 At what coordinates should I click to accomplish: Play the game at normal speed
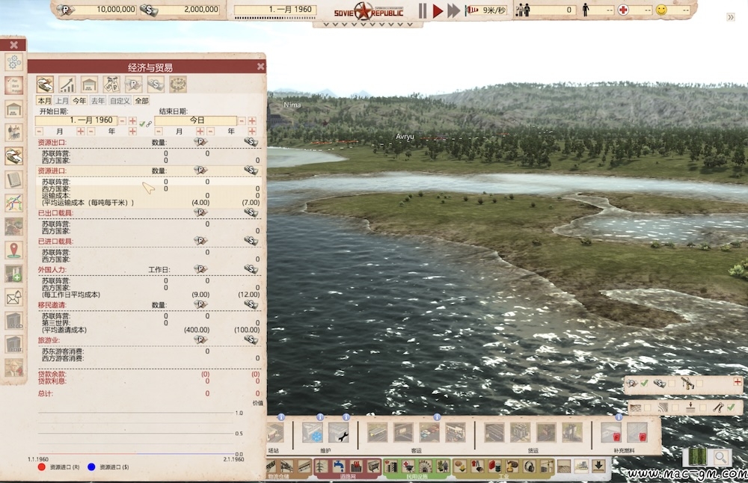pos(438,10)
